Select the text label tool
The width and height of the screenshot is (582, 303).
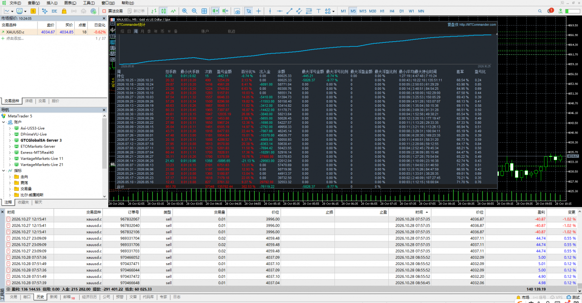pos(318,11)
